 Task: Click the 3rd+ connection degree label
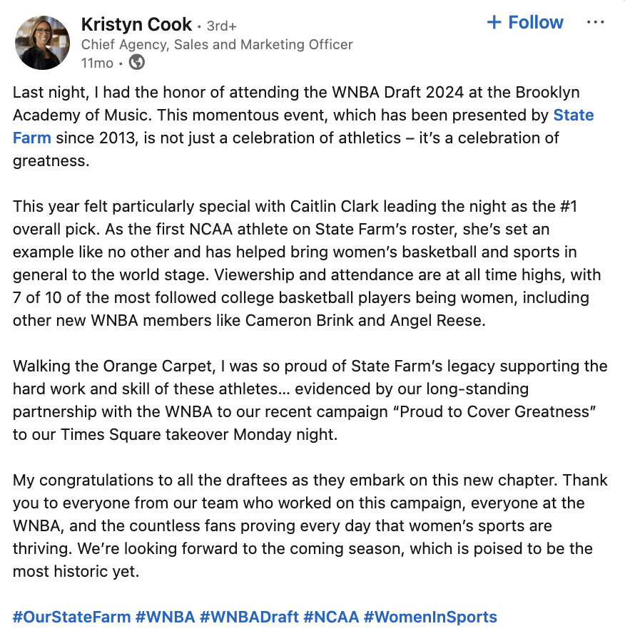(222, 26)
